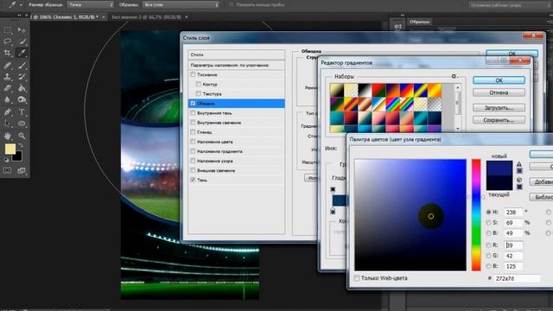The image size is (553, 311).
Task: Select the Type tool
Action: click(22, 112)
